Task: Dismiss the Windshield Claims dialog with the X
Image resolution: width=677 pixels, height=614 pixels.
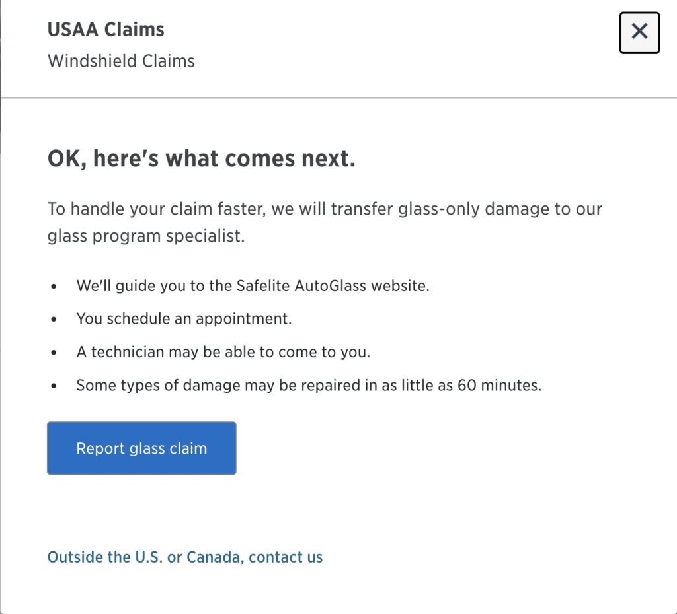Action: 639,32
